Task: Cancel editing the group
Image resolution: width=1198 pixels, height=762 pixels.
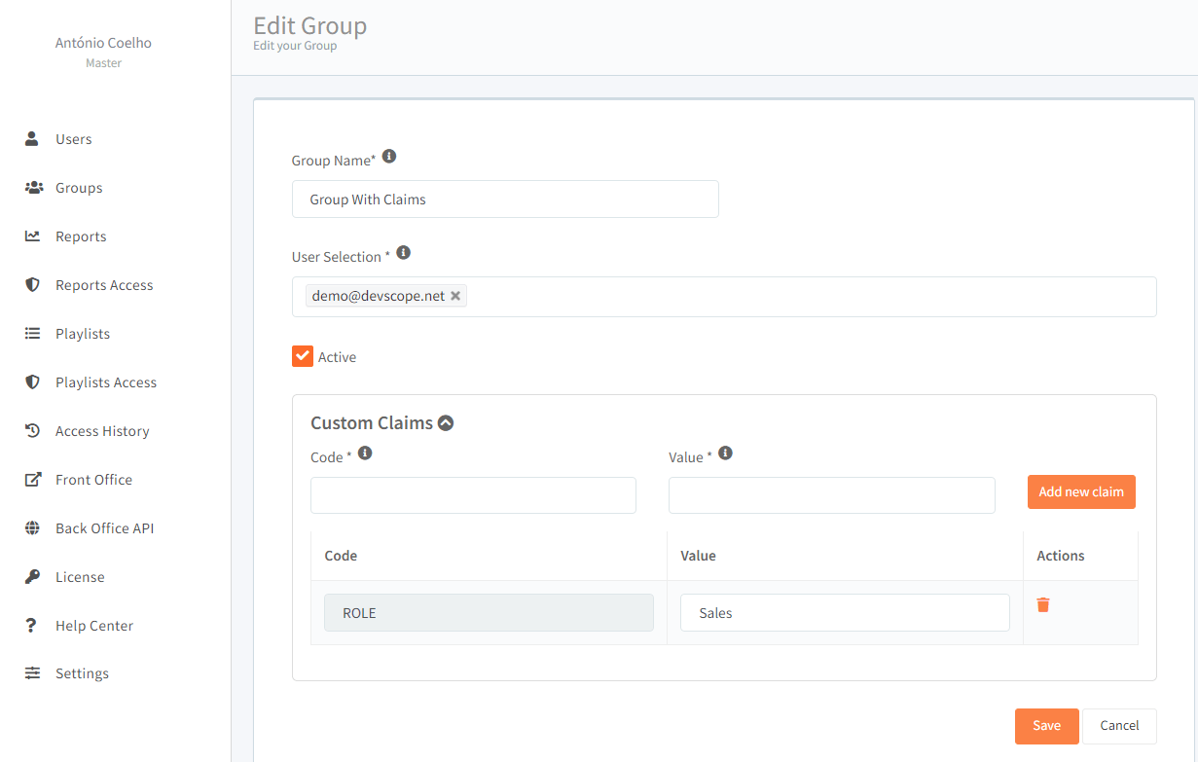Action: (x=1119, y=726)
